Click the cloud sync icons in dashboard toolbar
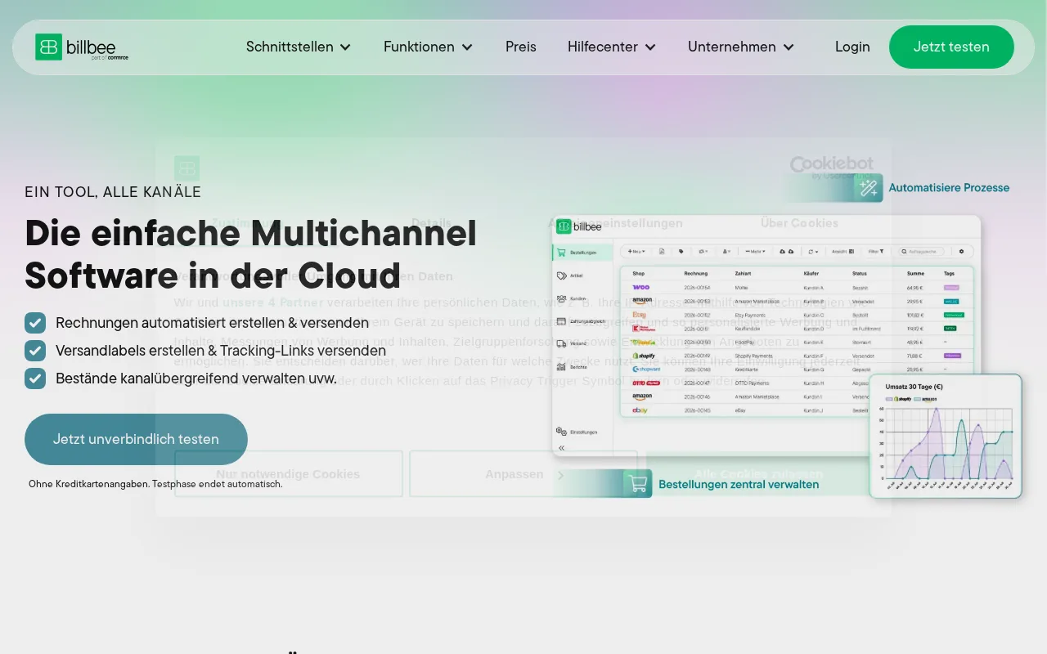The image size is (1047, 654). (787, 252)
